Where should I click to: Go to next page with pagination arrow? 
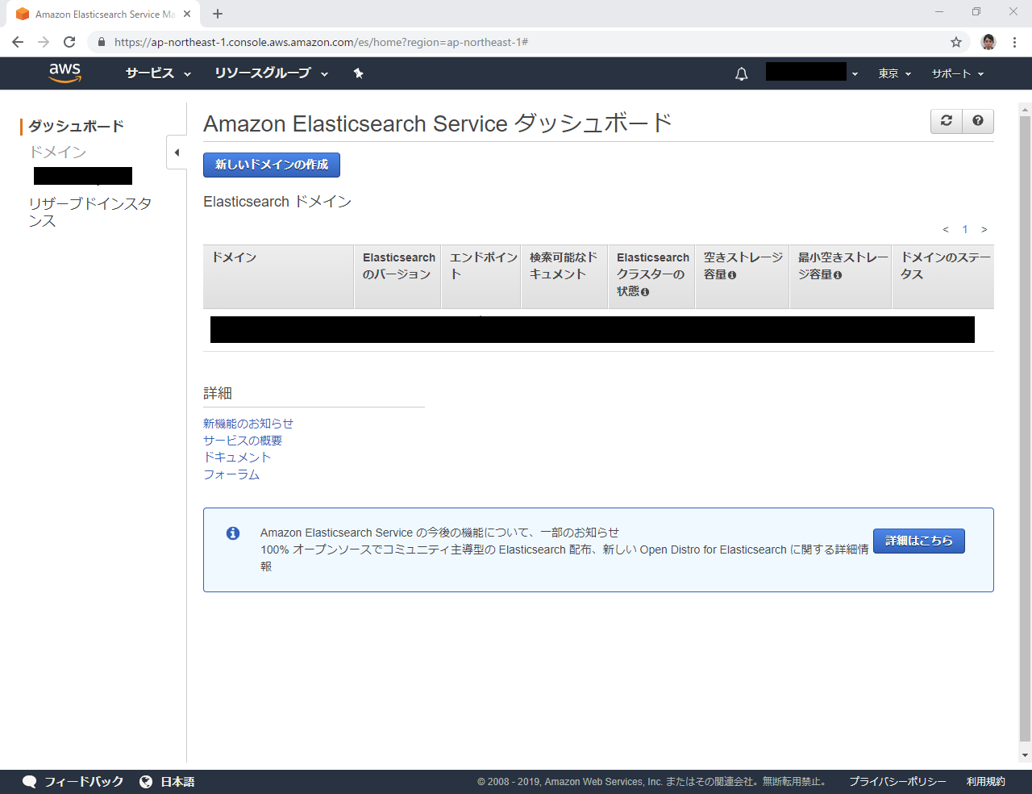(984, 230)
